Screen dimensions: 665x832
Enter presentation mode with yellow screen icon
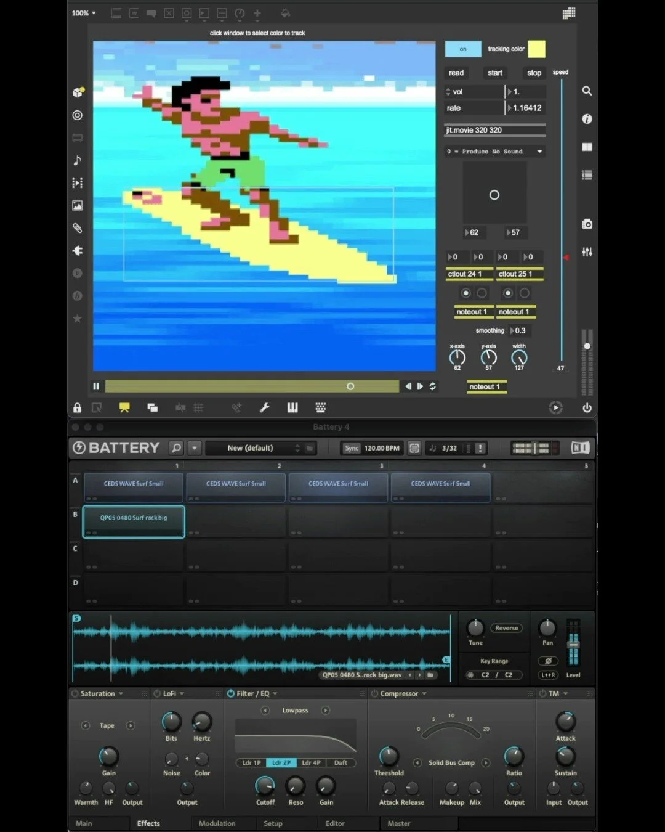click(124, 407)
